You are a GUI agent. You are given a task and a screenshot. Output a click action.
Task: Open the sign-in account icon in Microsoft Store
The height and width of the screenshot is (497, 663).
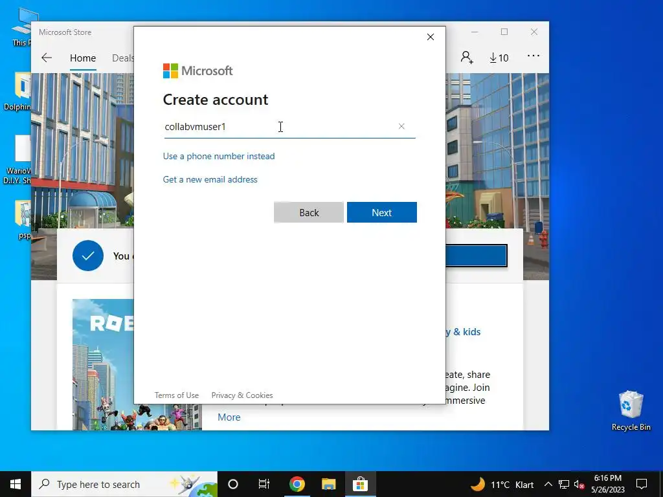tap(467, 58)
